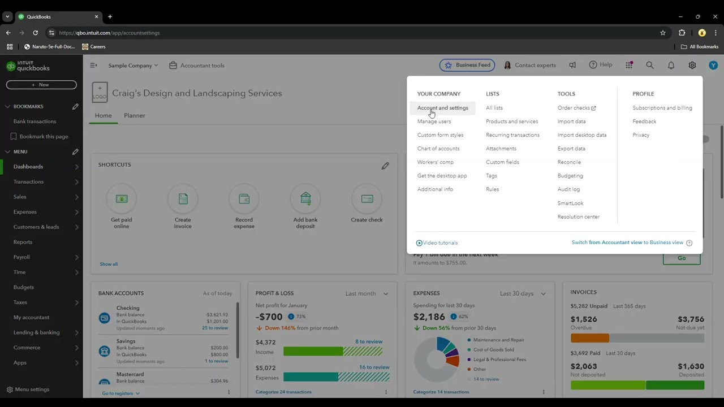Viewport: 724px width, 407px height.
Task: Open Bank accounts card options menu
Action: point(229,392)
